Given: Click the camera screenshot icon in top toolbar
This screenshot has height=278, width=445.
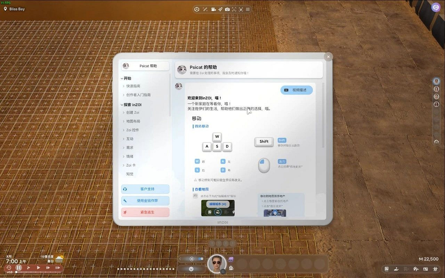Looking at the screenshot, I should tap(227, 9).
